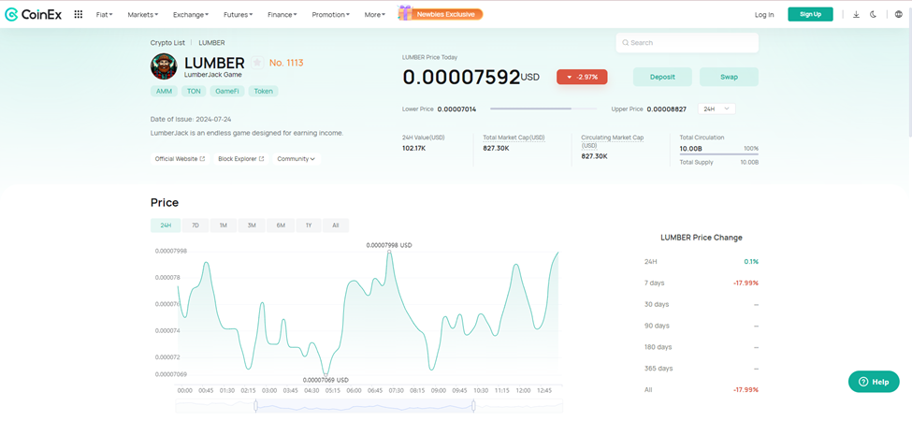Click the left chart range handle
This screenshot has height=421, width=912.
tap(256, 406)
